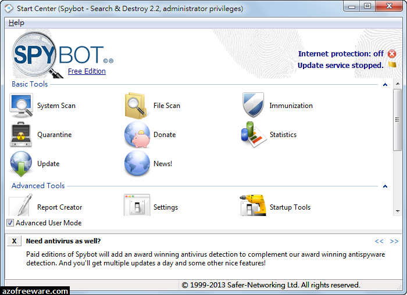Open Startup Tools drill icon

(x=253, y=205)
